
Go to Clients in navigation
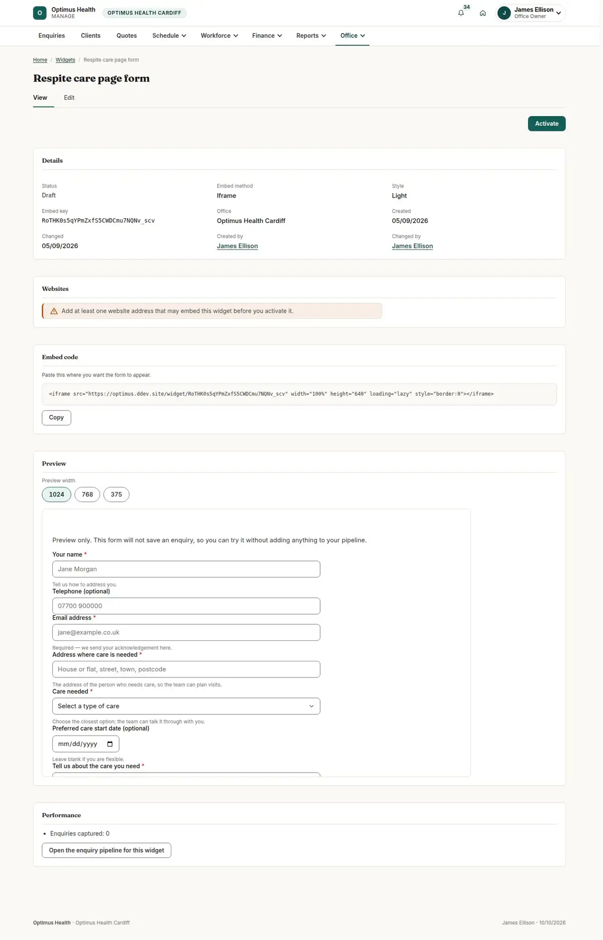(x=90, y=36)
